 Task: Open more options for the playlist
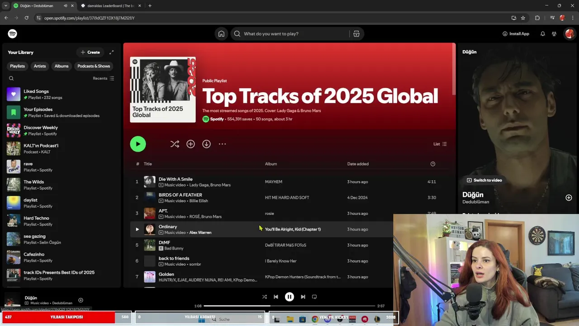(222, 144)
